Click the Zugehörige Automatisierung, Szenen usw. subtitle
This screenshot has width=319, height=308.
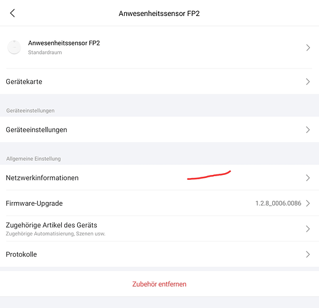56,233
